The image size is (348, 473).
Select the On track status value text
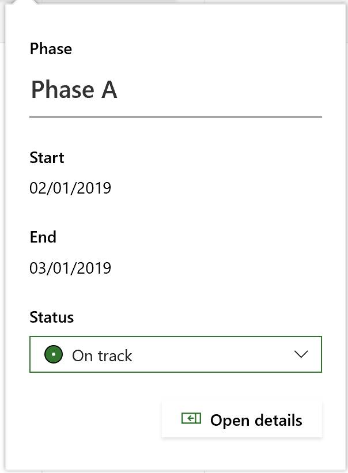(x=102, y=355)
